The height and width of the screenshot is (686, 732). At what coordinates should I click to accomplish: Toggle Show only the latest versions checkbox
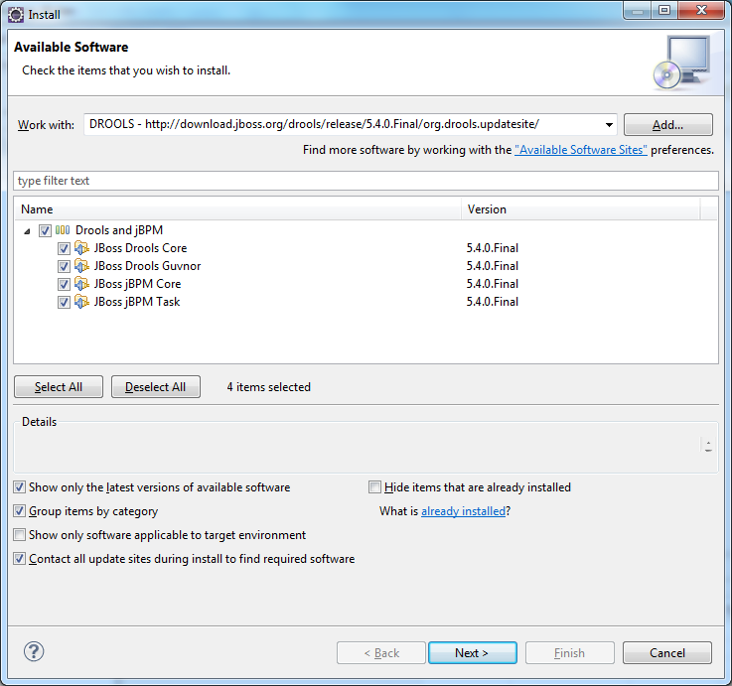(19, 487)
